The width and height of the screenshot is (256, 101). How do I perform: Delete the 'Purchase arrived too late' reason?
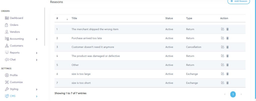point(227,38)
